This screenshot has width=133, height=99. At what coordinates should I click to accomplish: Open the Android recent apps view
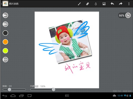point(21,96)
